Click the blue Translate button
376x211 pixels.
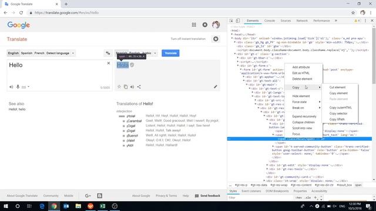170,53
